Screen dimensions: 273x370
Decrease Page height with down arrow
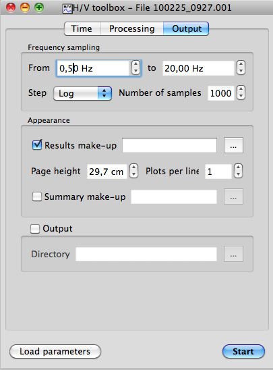(x=133, y=174)
